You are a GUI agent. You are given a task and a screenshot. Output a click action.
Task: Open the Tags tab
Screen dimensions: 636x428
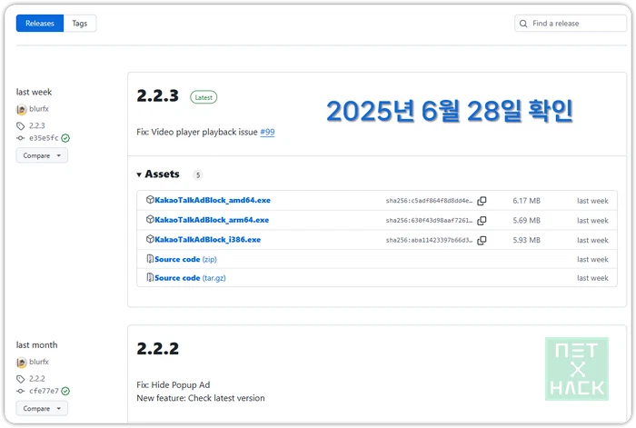click(80, 23)
